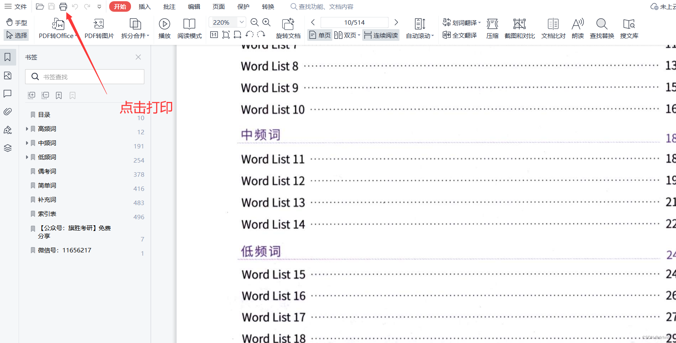
Task: Click the expand all bookmarks icon
Action: pos(32,95)
